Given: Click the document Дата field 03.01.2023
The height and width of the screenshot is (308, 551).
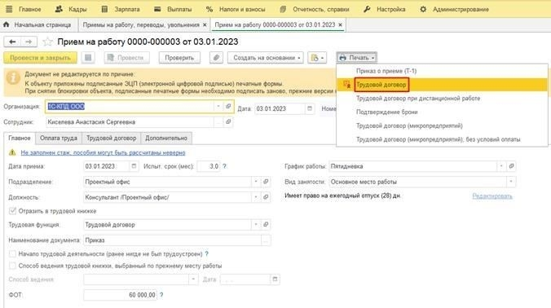Looking at the screenshot, I should click(280, 109).
